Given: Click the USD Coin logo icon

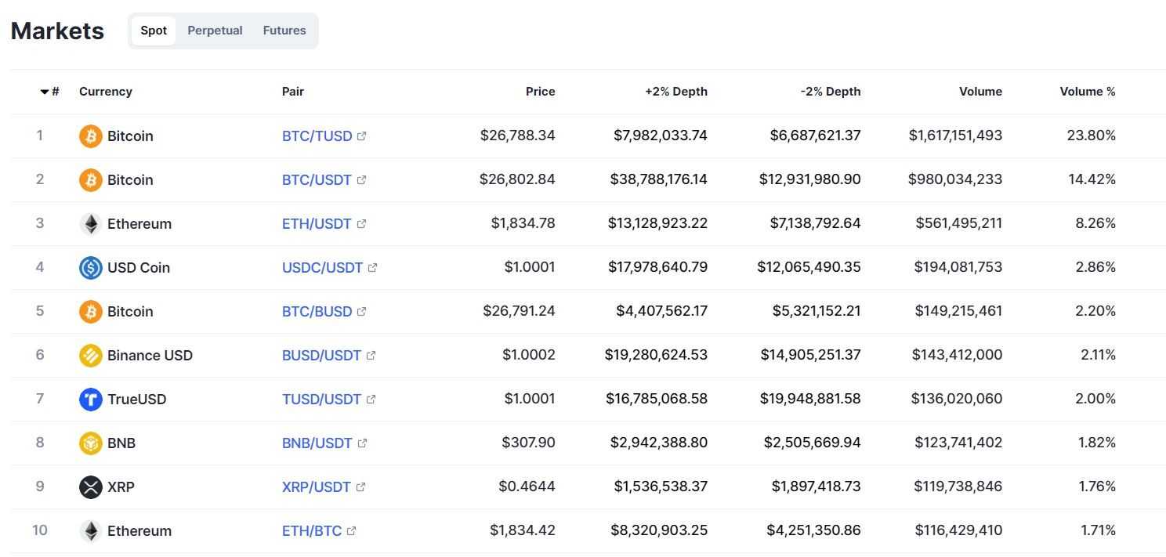Looking at the screenshot, I should tap(91, 267).
